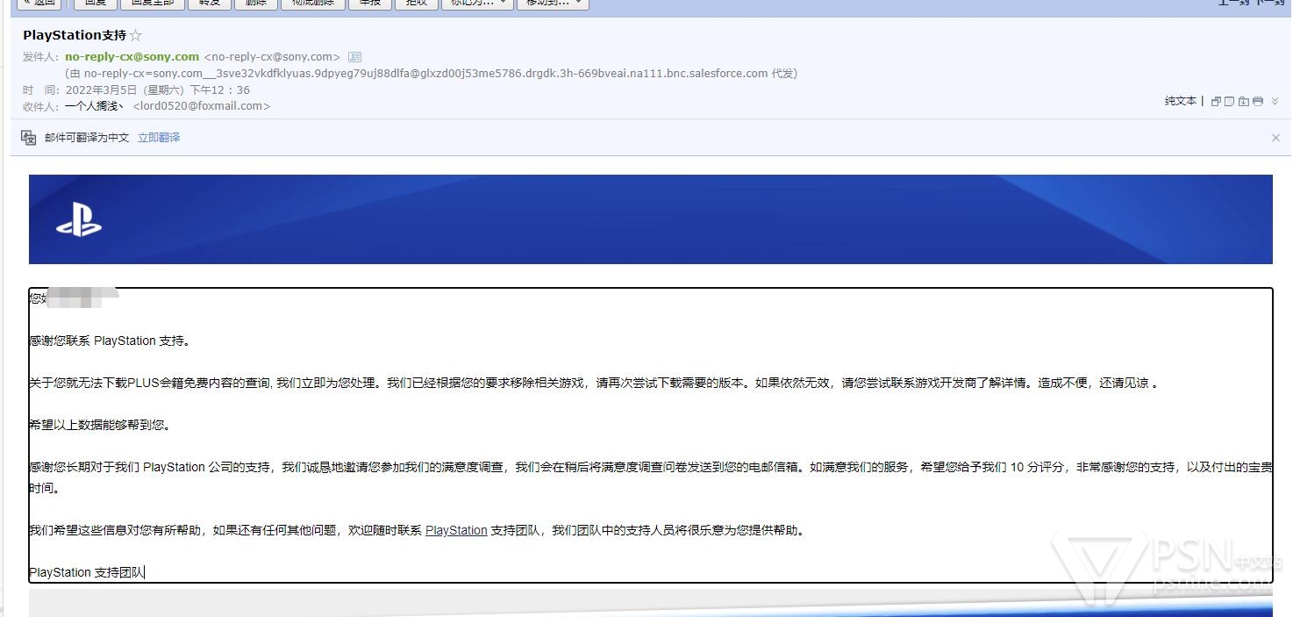Click the line 感谢您联系 PlayStation 支持。
This screenshot has width=1293, height=617.
click(110, 341)
